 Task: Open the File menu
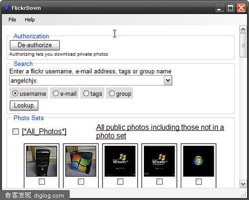click(12, 19)
